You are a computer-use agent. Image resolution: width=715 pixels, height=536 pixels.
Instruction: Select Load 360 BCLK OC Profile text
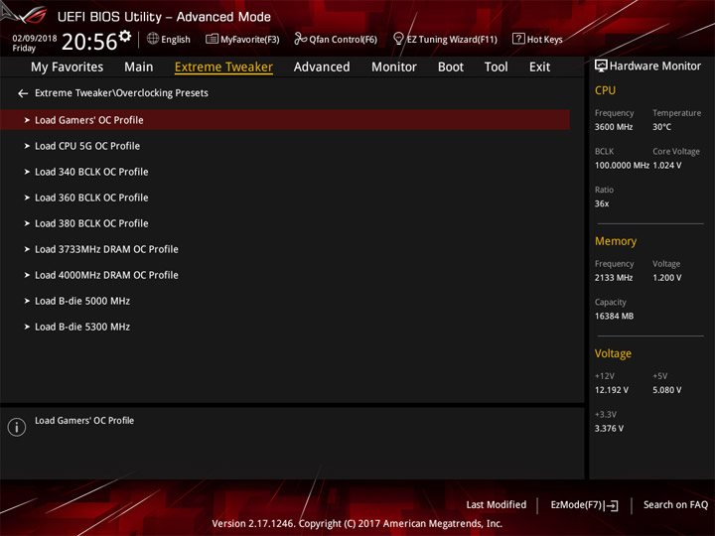91,198
